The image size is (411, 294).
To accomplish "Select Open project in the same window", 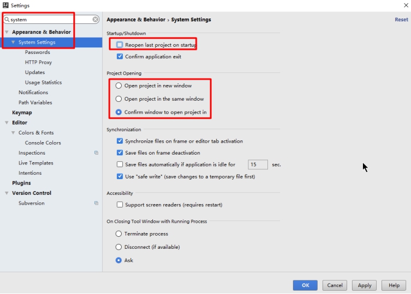I will point(119,99).
